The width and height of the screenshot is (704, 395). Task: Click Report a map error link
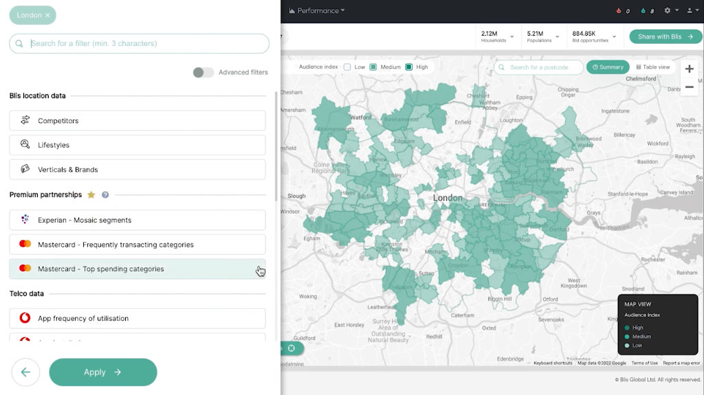point(681,363)
